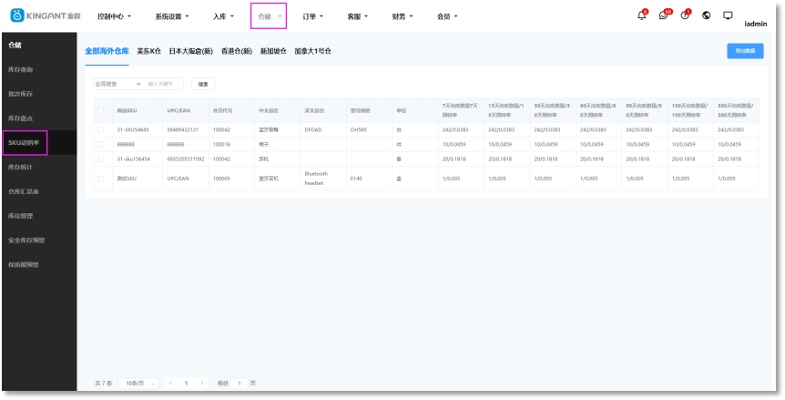
Task: Open 库存查询 in the sidebar
Action: tap(21, 69)
